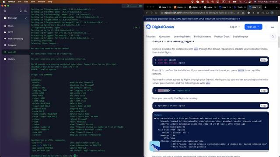Viewport: 280px width, 157px height.
Task: Open the Edit menu
Action: click(x=26, y=2)
